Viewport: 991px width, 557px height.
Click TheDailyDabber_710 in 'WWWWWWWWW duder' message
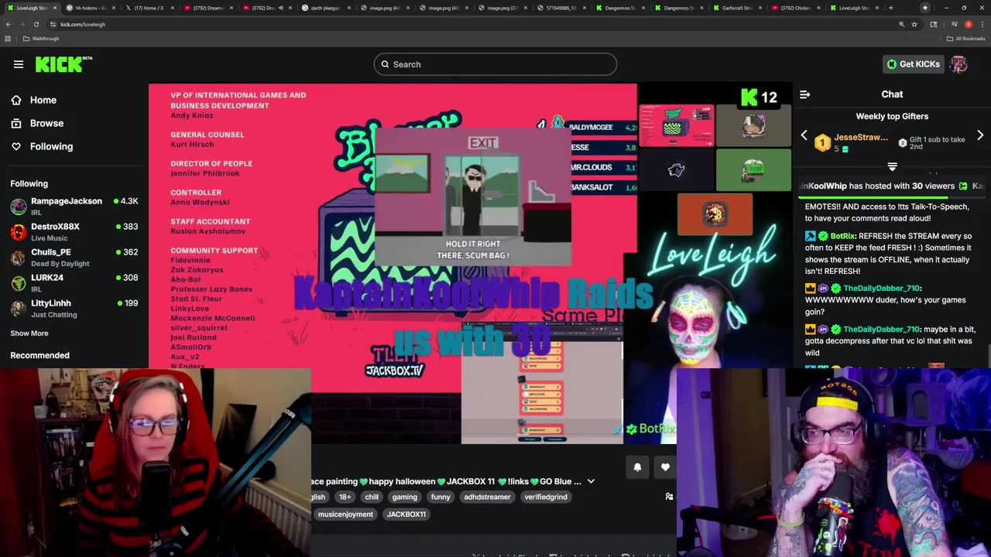point(882,288)
